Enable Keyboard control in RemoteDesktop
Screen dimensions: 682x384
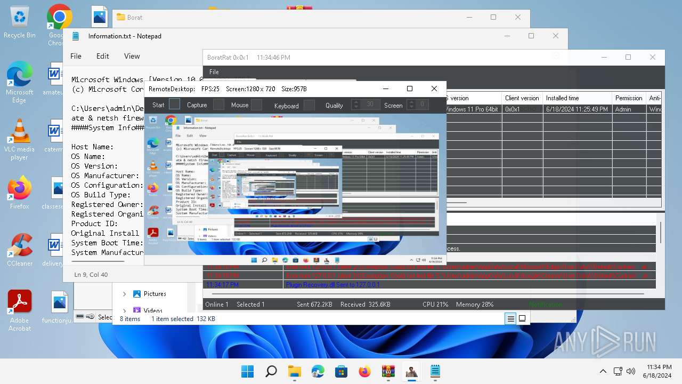coord(309,105)
